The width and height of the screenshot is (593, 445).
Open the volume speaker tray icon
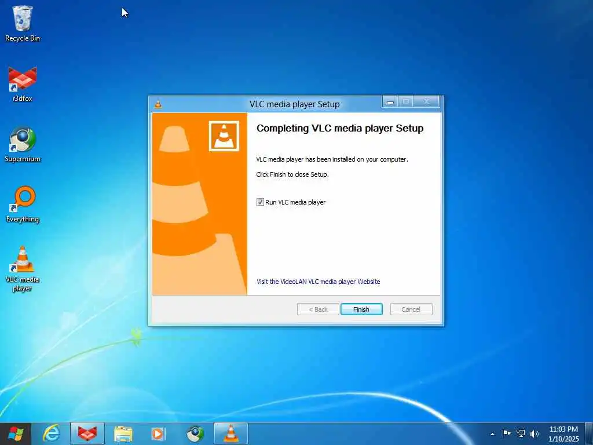click(535, 433)
